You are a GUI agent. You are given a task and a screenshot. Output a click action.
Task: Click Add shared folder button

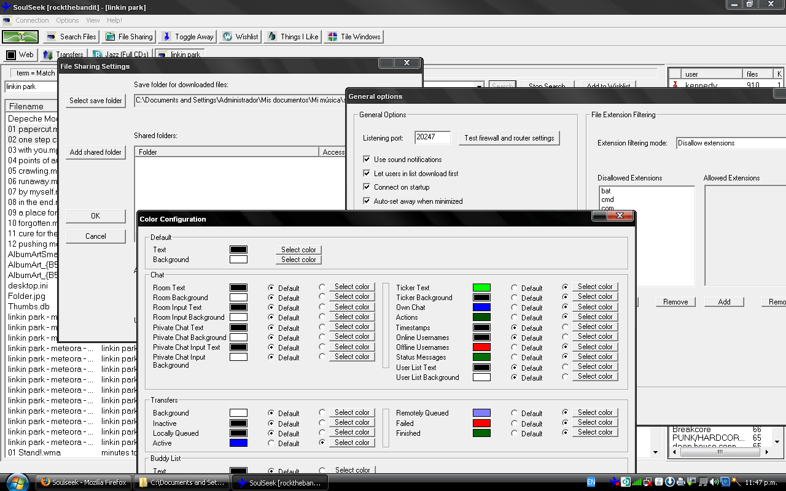pos(96,152)
